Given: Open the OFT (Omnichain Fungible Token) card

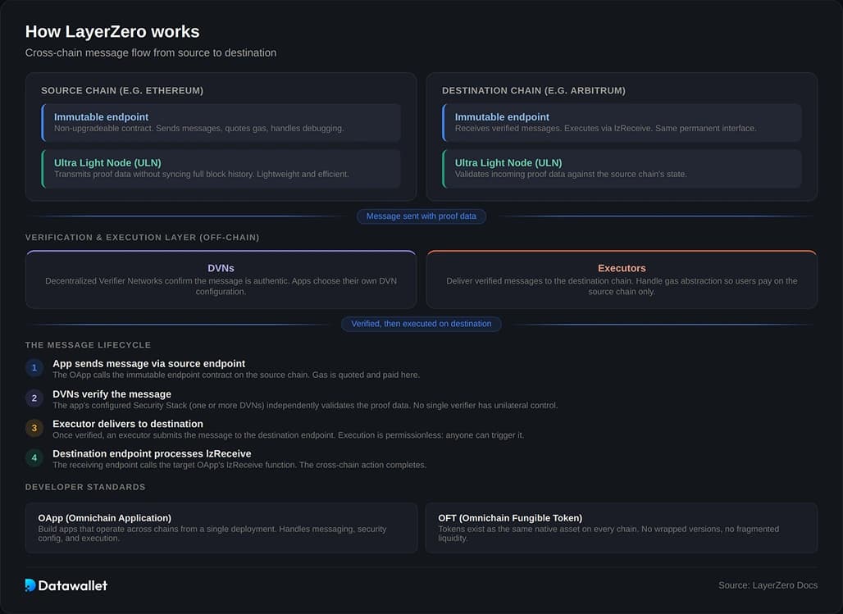Looking at the screenshot, I should point(622,528).
